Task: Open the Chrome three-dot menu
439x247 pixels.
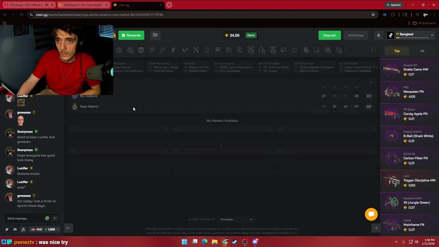Action: [434, 15]
